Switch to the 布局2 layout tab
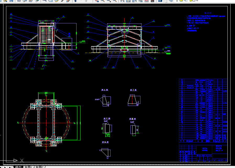Screen dimensions: 235x168 (39, 167)
